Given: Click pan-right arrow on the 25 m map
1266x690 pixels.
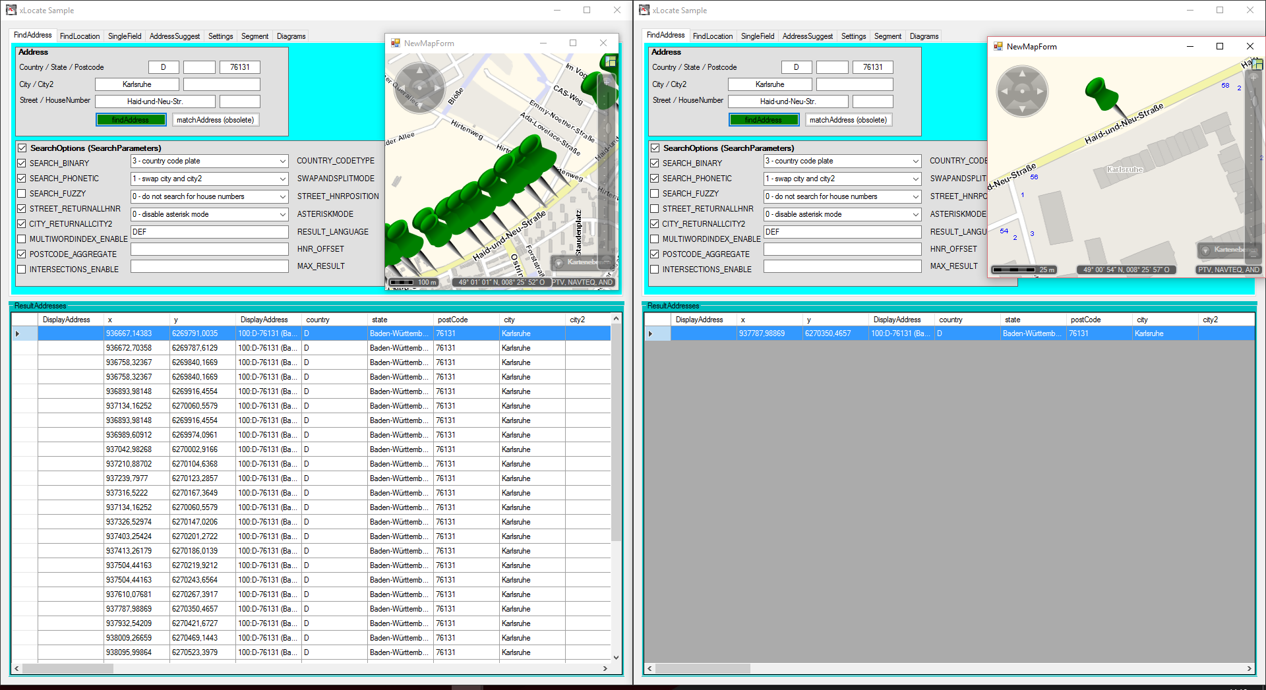Looking at the screenshot, I should (x=1040, y=92).
